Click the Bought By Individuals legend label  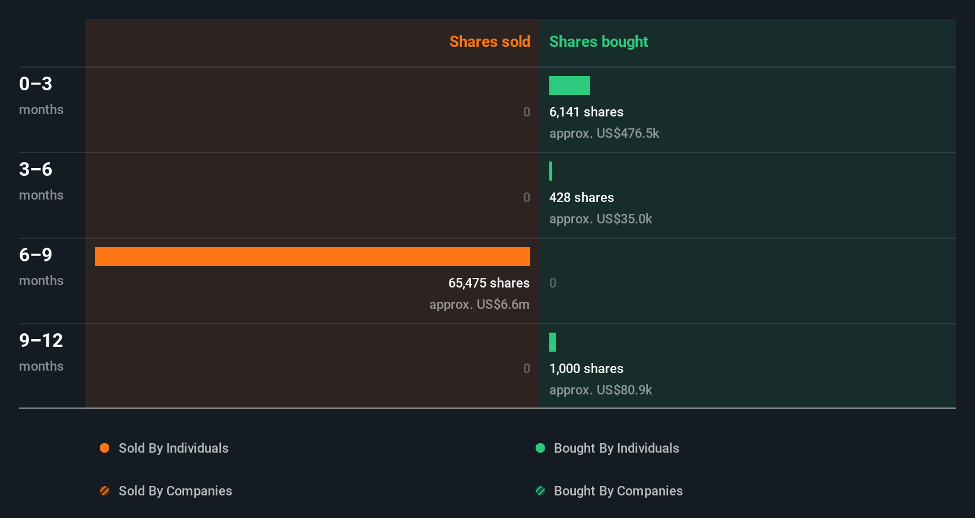point(616,448)
